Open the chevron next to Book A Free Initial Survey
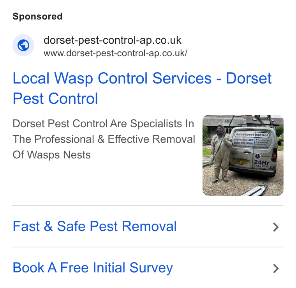296x288 pixels. coord(276,268)
